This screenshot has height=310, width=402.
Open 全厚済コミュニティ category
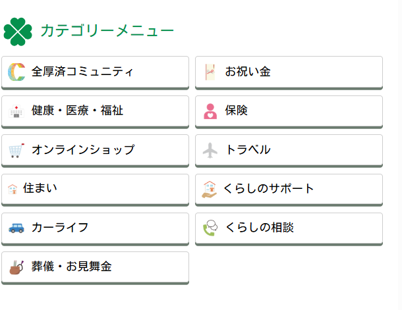[82, 71]
